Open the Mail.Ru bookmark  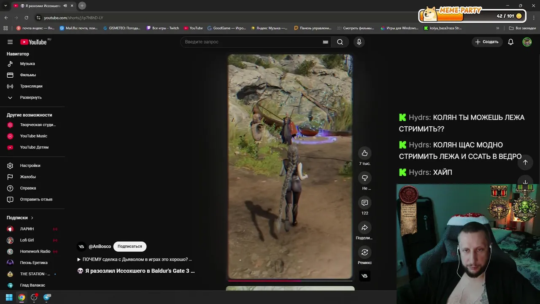pos(78,28)
